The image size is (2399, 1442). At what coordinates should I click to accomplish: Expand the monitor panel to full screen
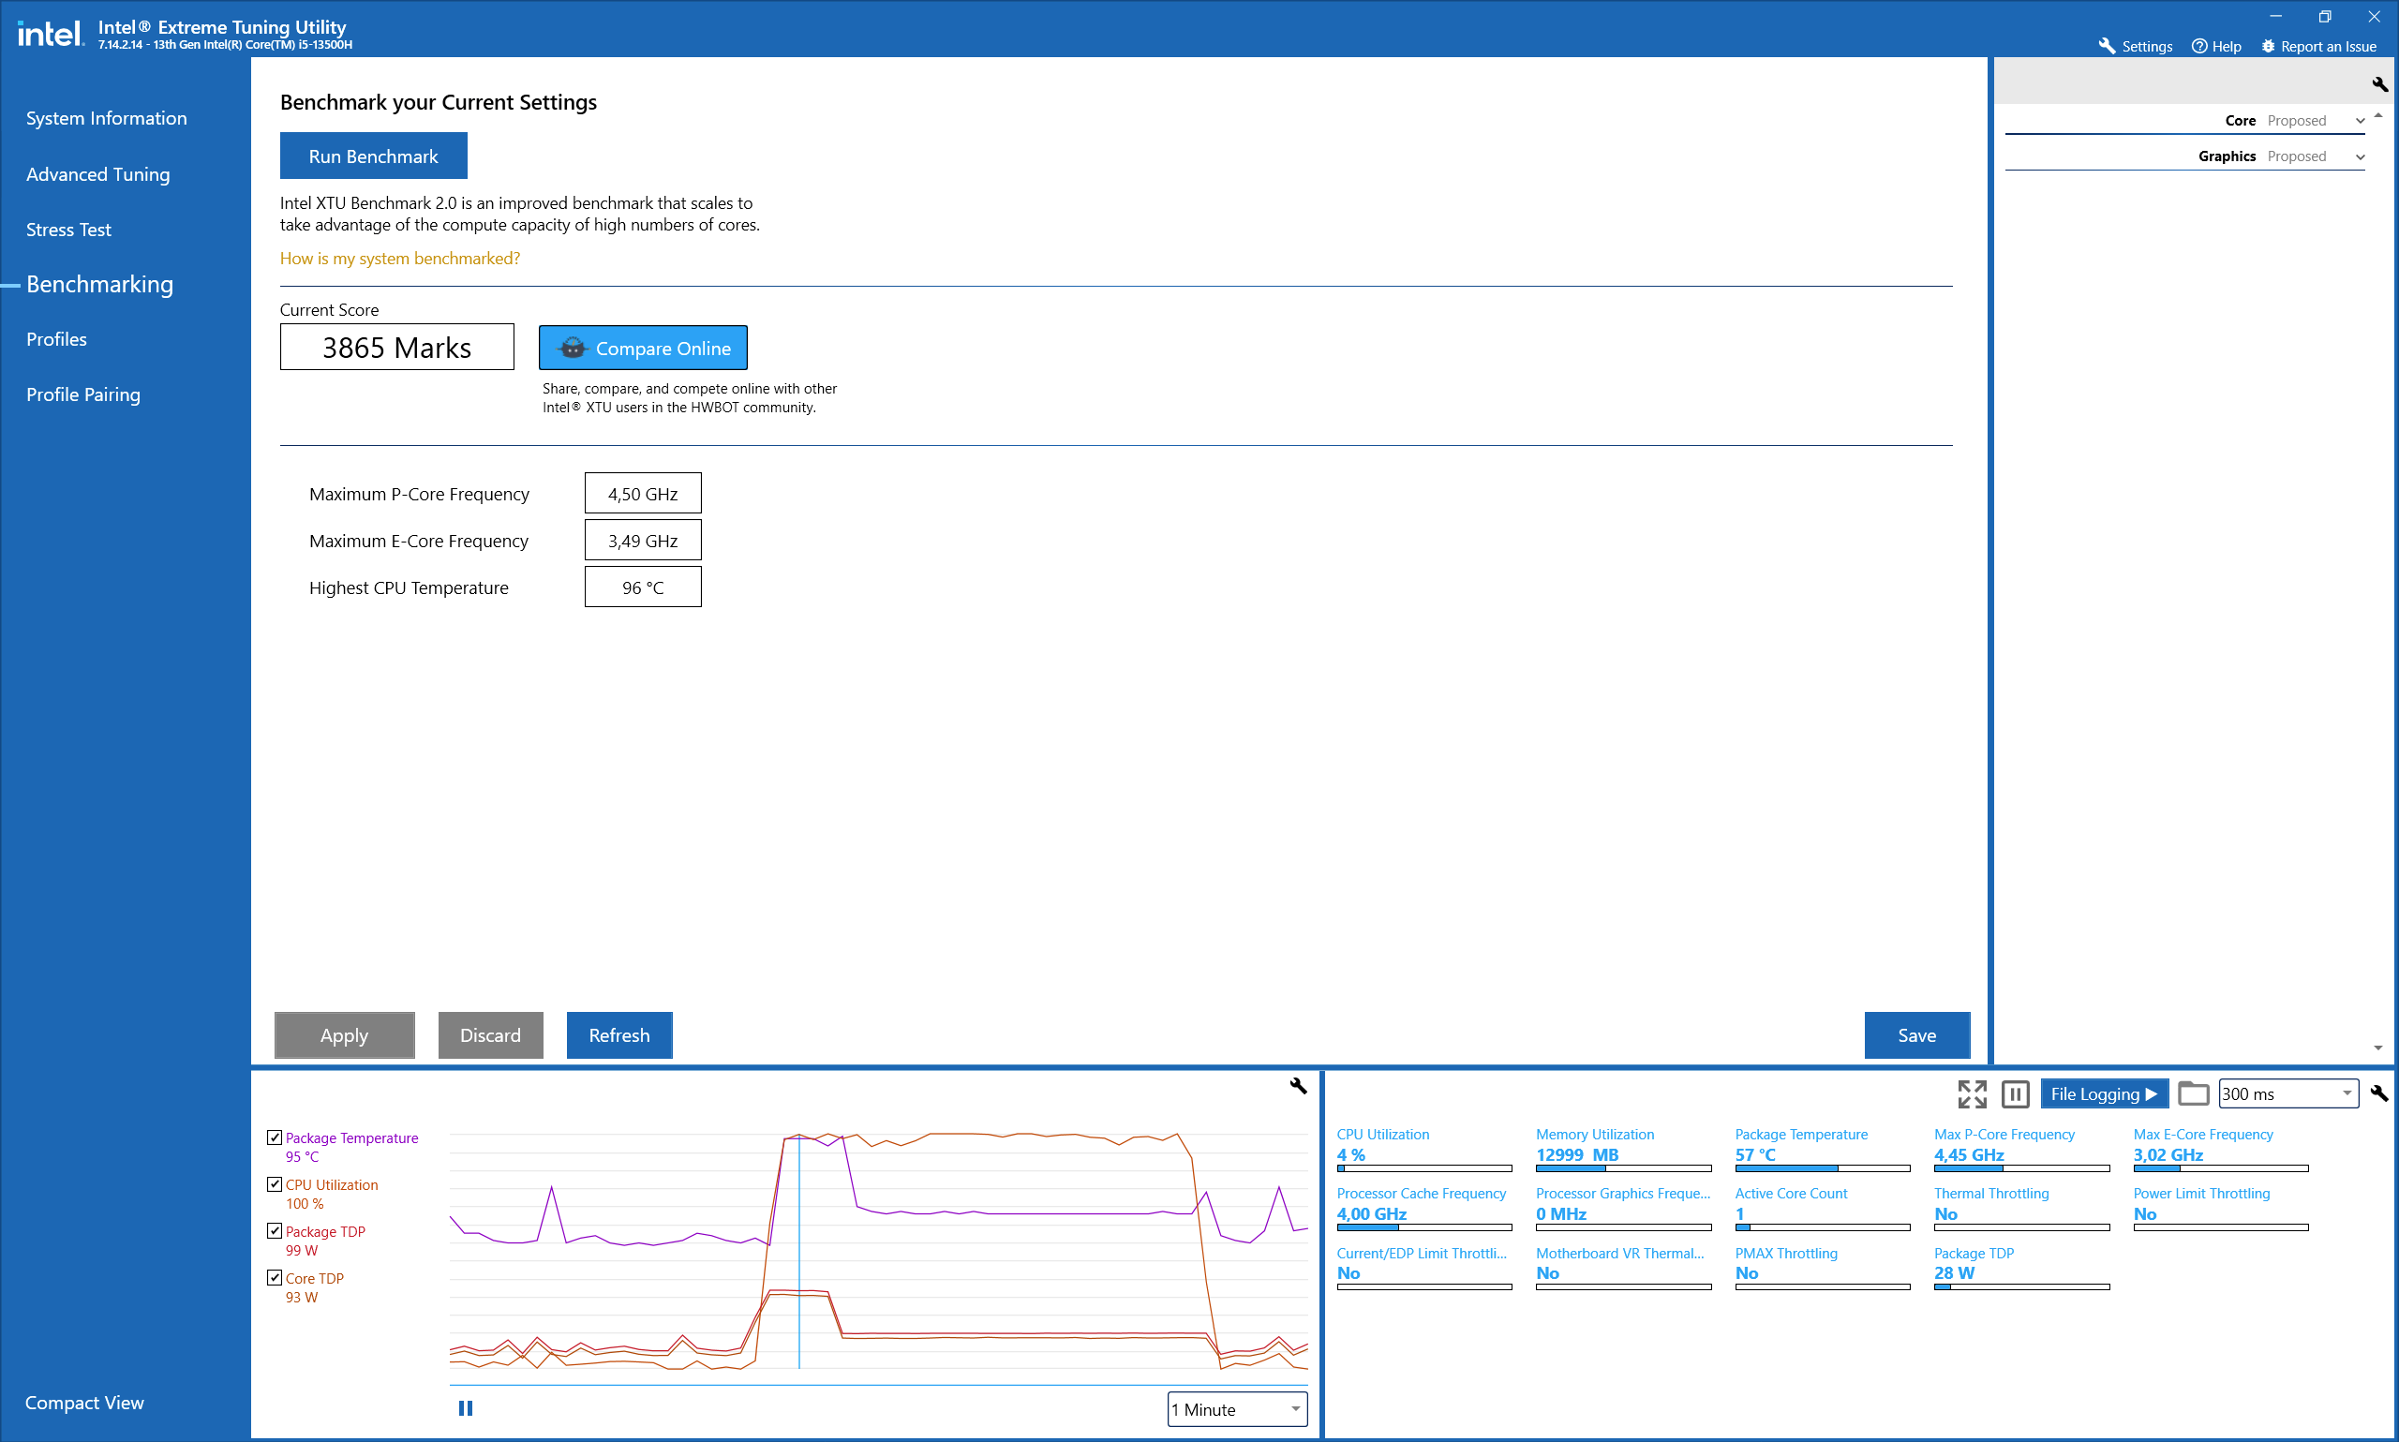click(1972, 1093)
